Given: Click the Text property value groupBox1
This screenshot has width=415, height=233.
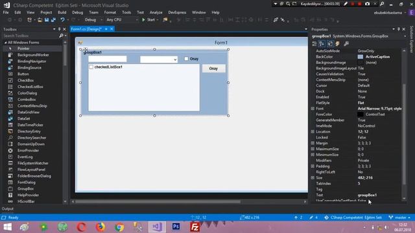Looking at the screenshot, I should 367,195.
